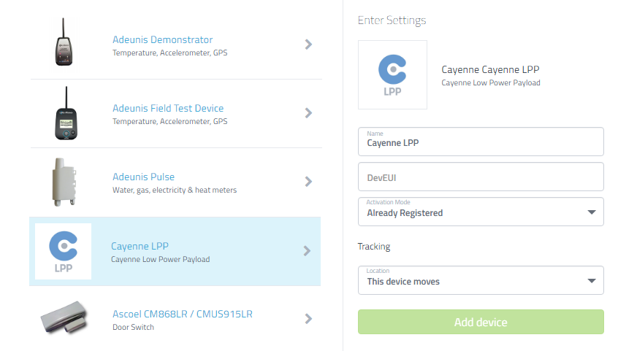Click the Name field containing Cayenne LPP
This screenshot has width=618, height=351.
[x=481, y=142]
